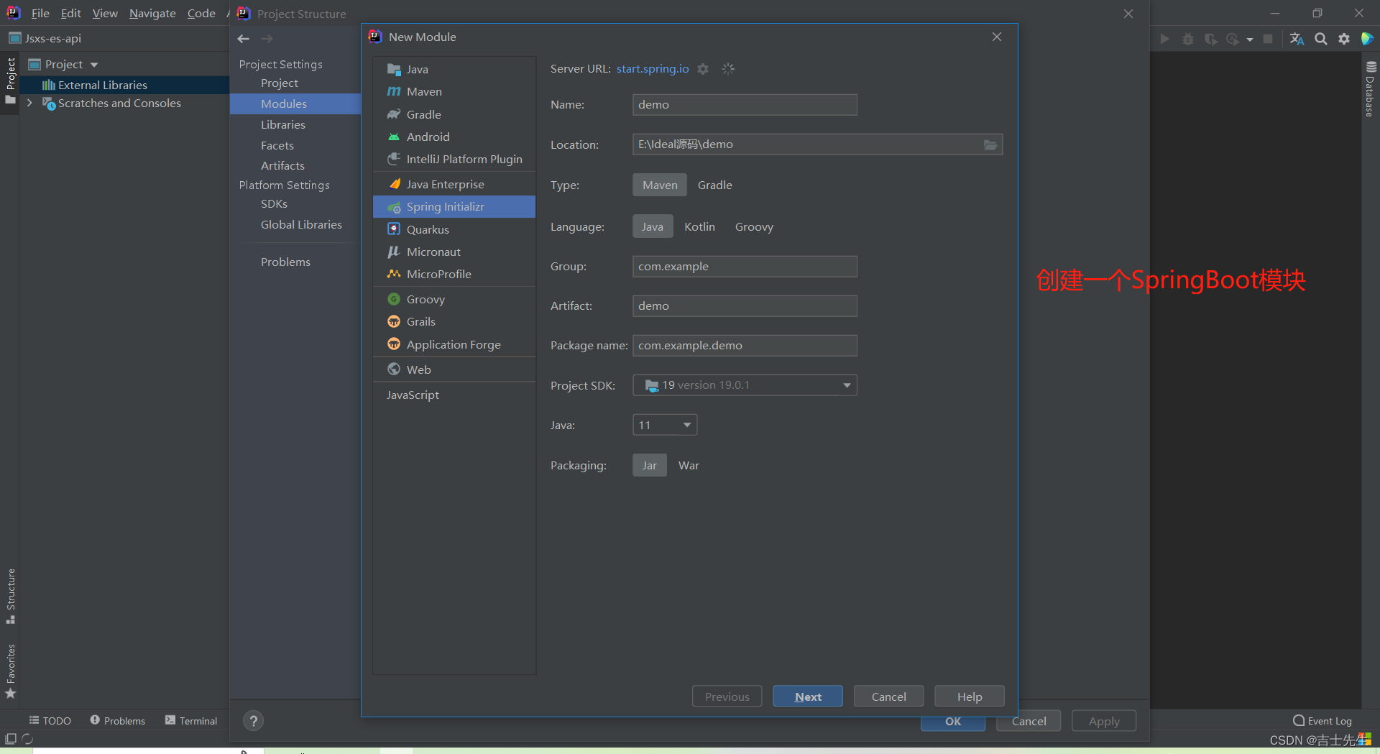Select Micronaut generator
1380x754 pixels.
(x=454, y=252)
